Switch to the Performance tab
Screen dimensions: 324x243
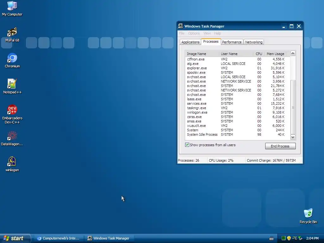pos(232,42)
